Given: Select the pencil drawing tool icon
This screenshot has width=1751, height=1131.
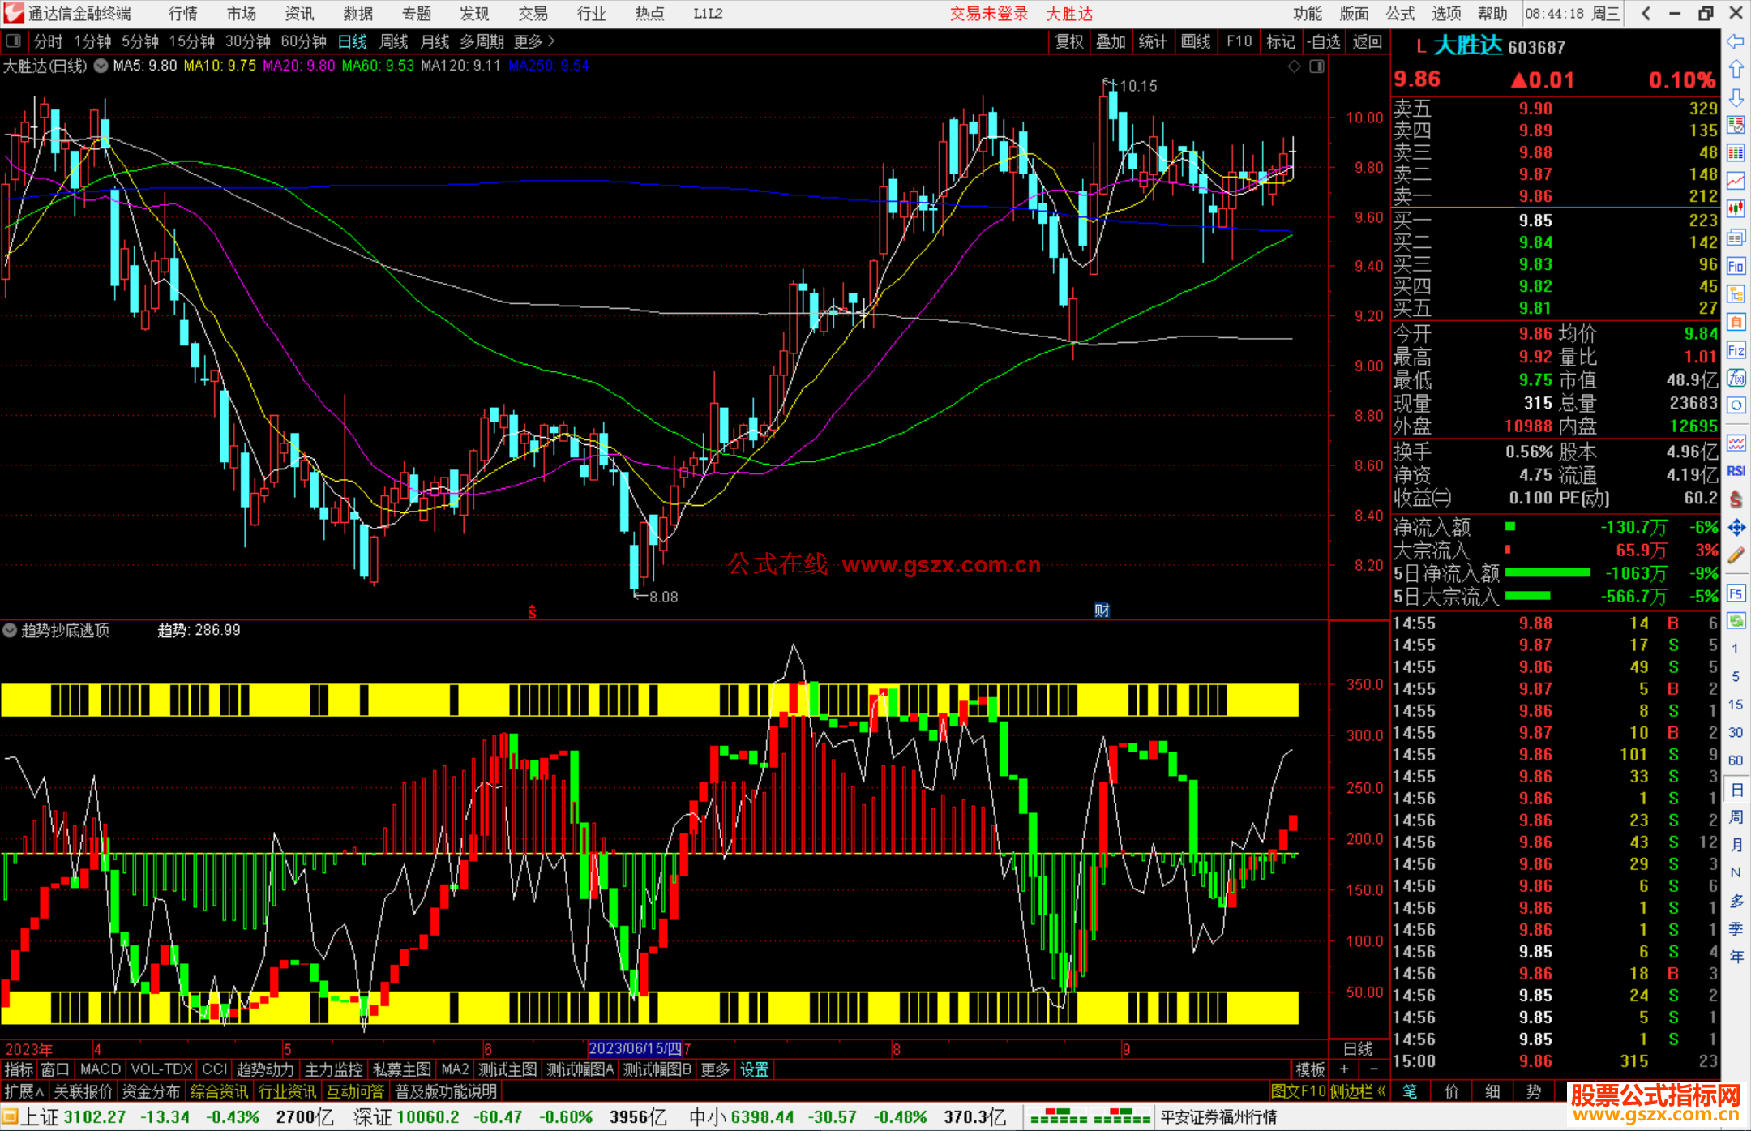Looking at the screenshot, I should (x=1736, y=555).
